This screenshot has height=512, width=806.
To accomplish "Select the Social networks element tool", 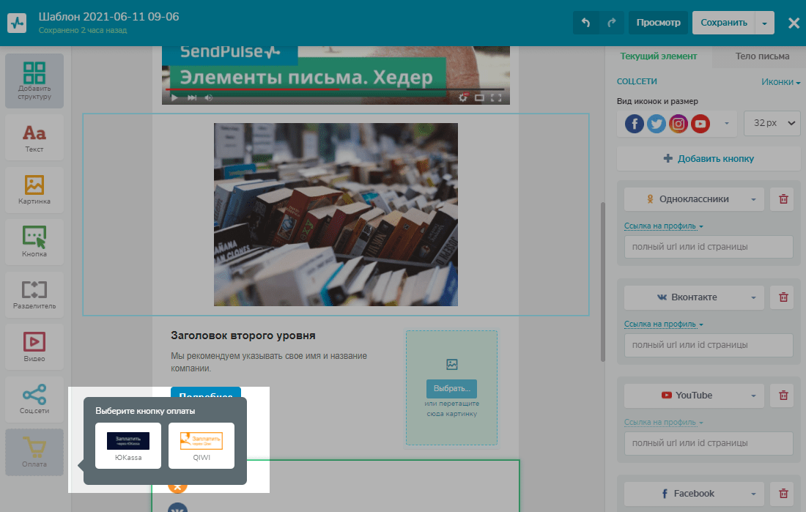I will tap(34, 399).
